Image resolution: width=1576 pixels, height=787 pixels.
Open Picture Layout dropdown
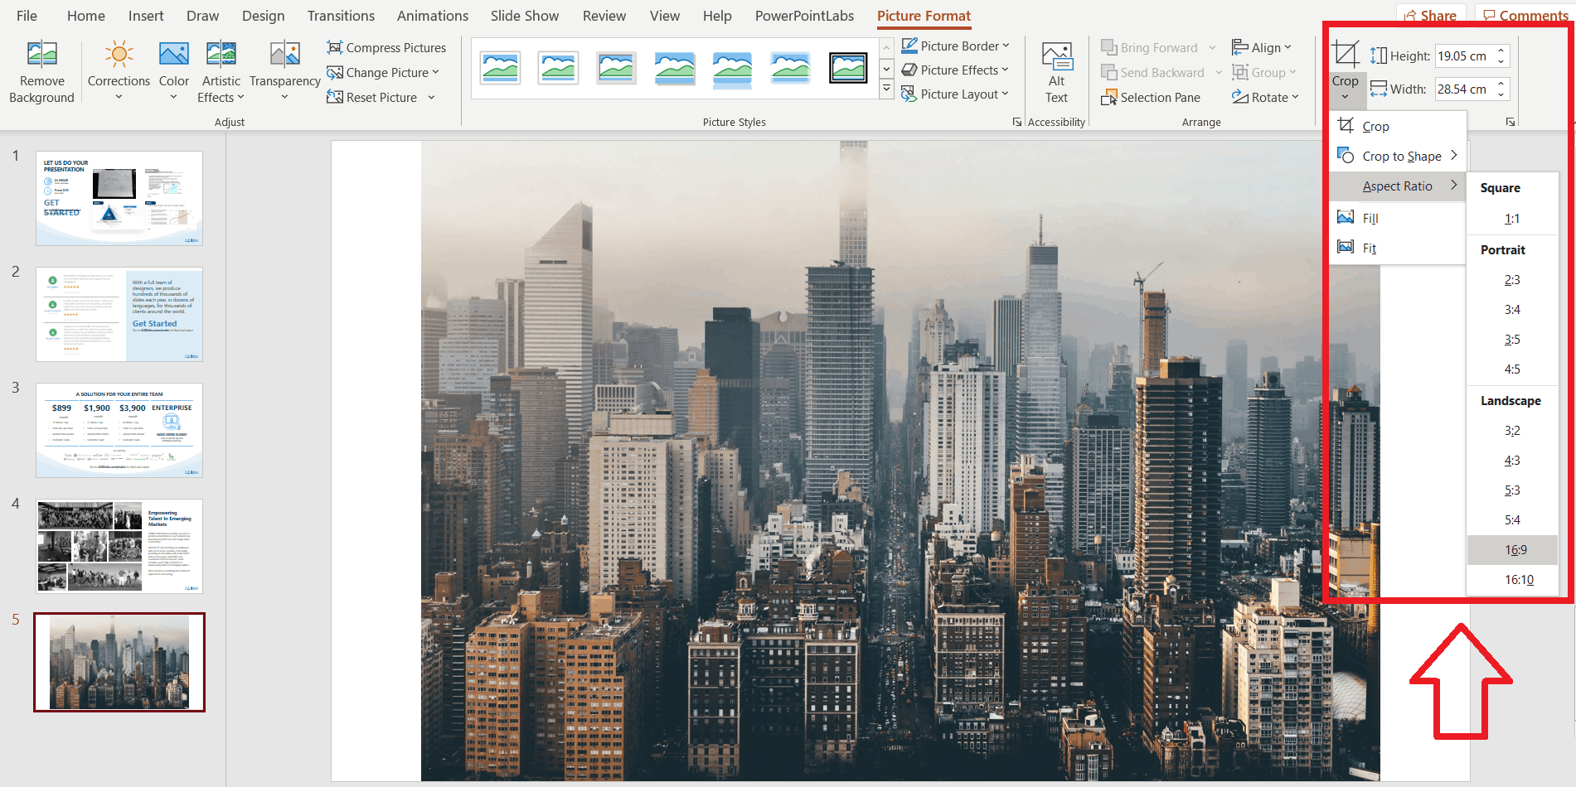coord(955,94)
